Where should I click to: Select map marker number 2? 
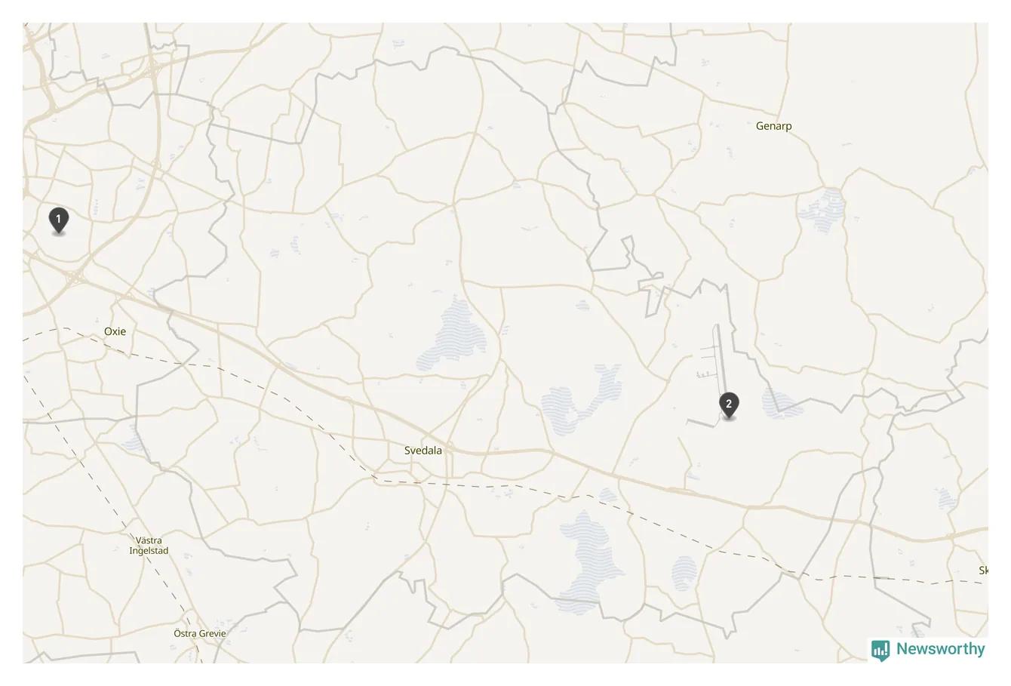[x=729, y=405]
